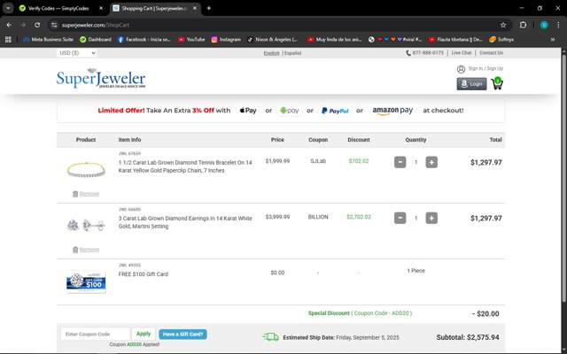Open the USD ($) currency dropdown

77,53
